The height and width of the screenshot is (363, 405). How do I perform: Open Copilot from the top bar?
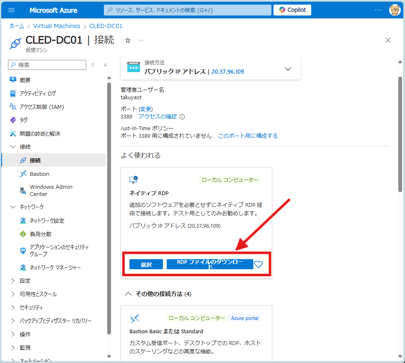[292, 10]
